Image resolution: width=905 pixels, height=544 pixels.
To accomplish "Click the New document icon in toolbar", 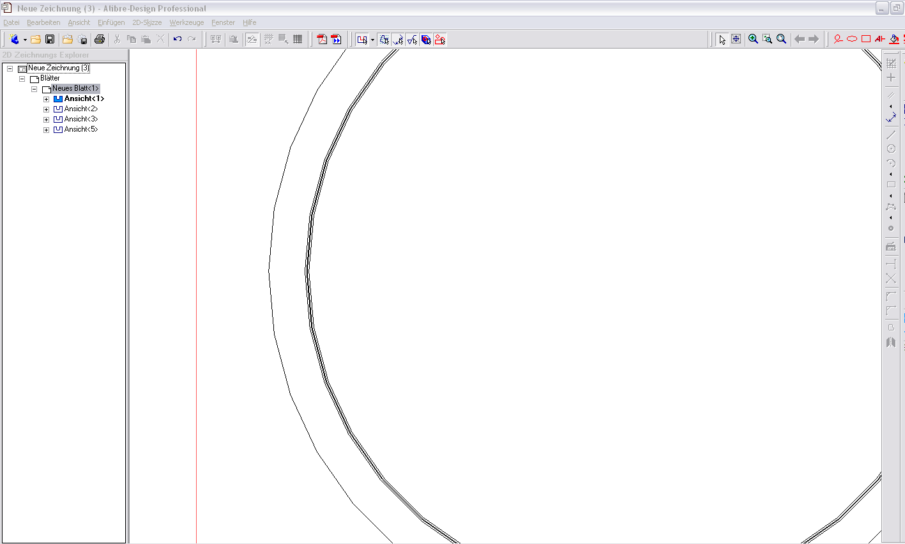I will coord(15,39).
